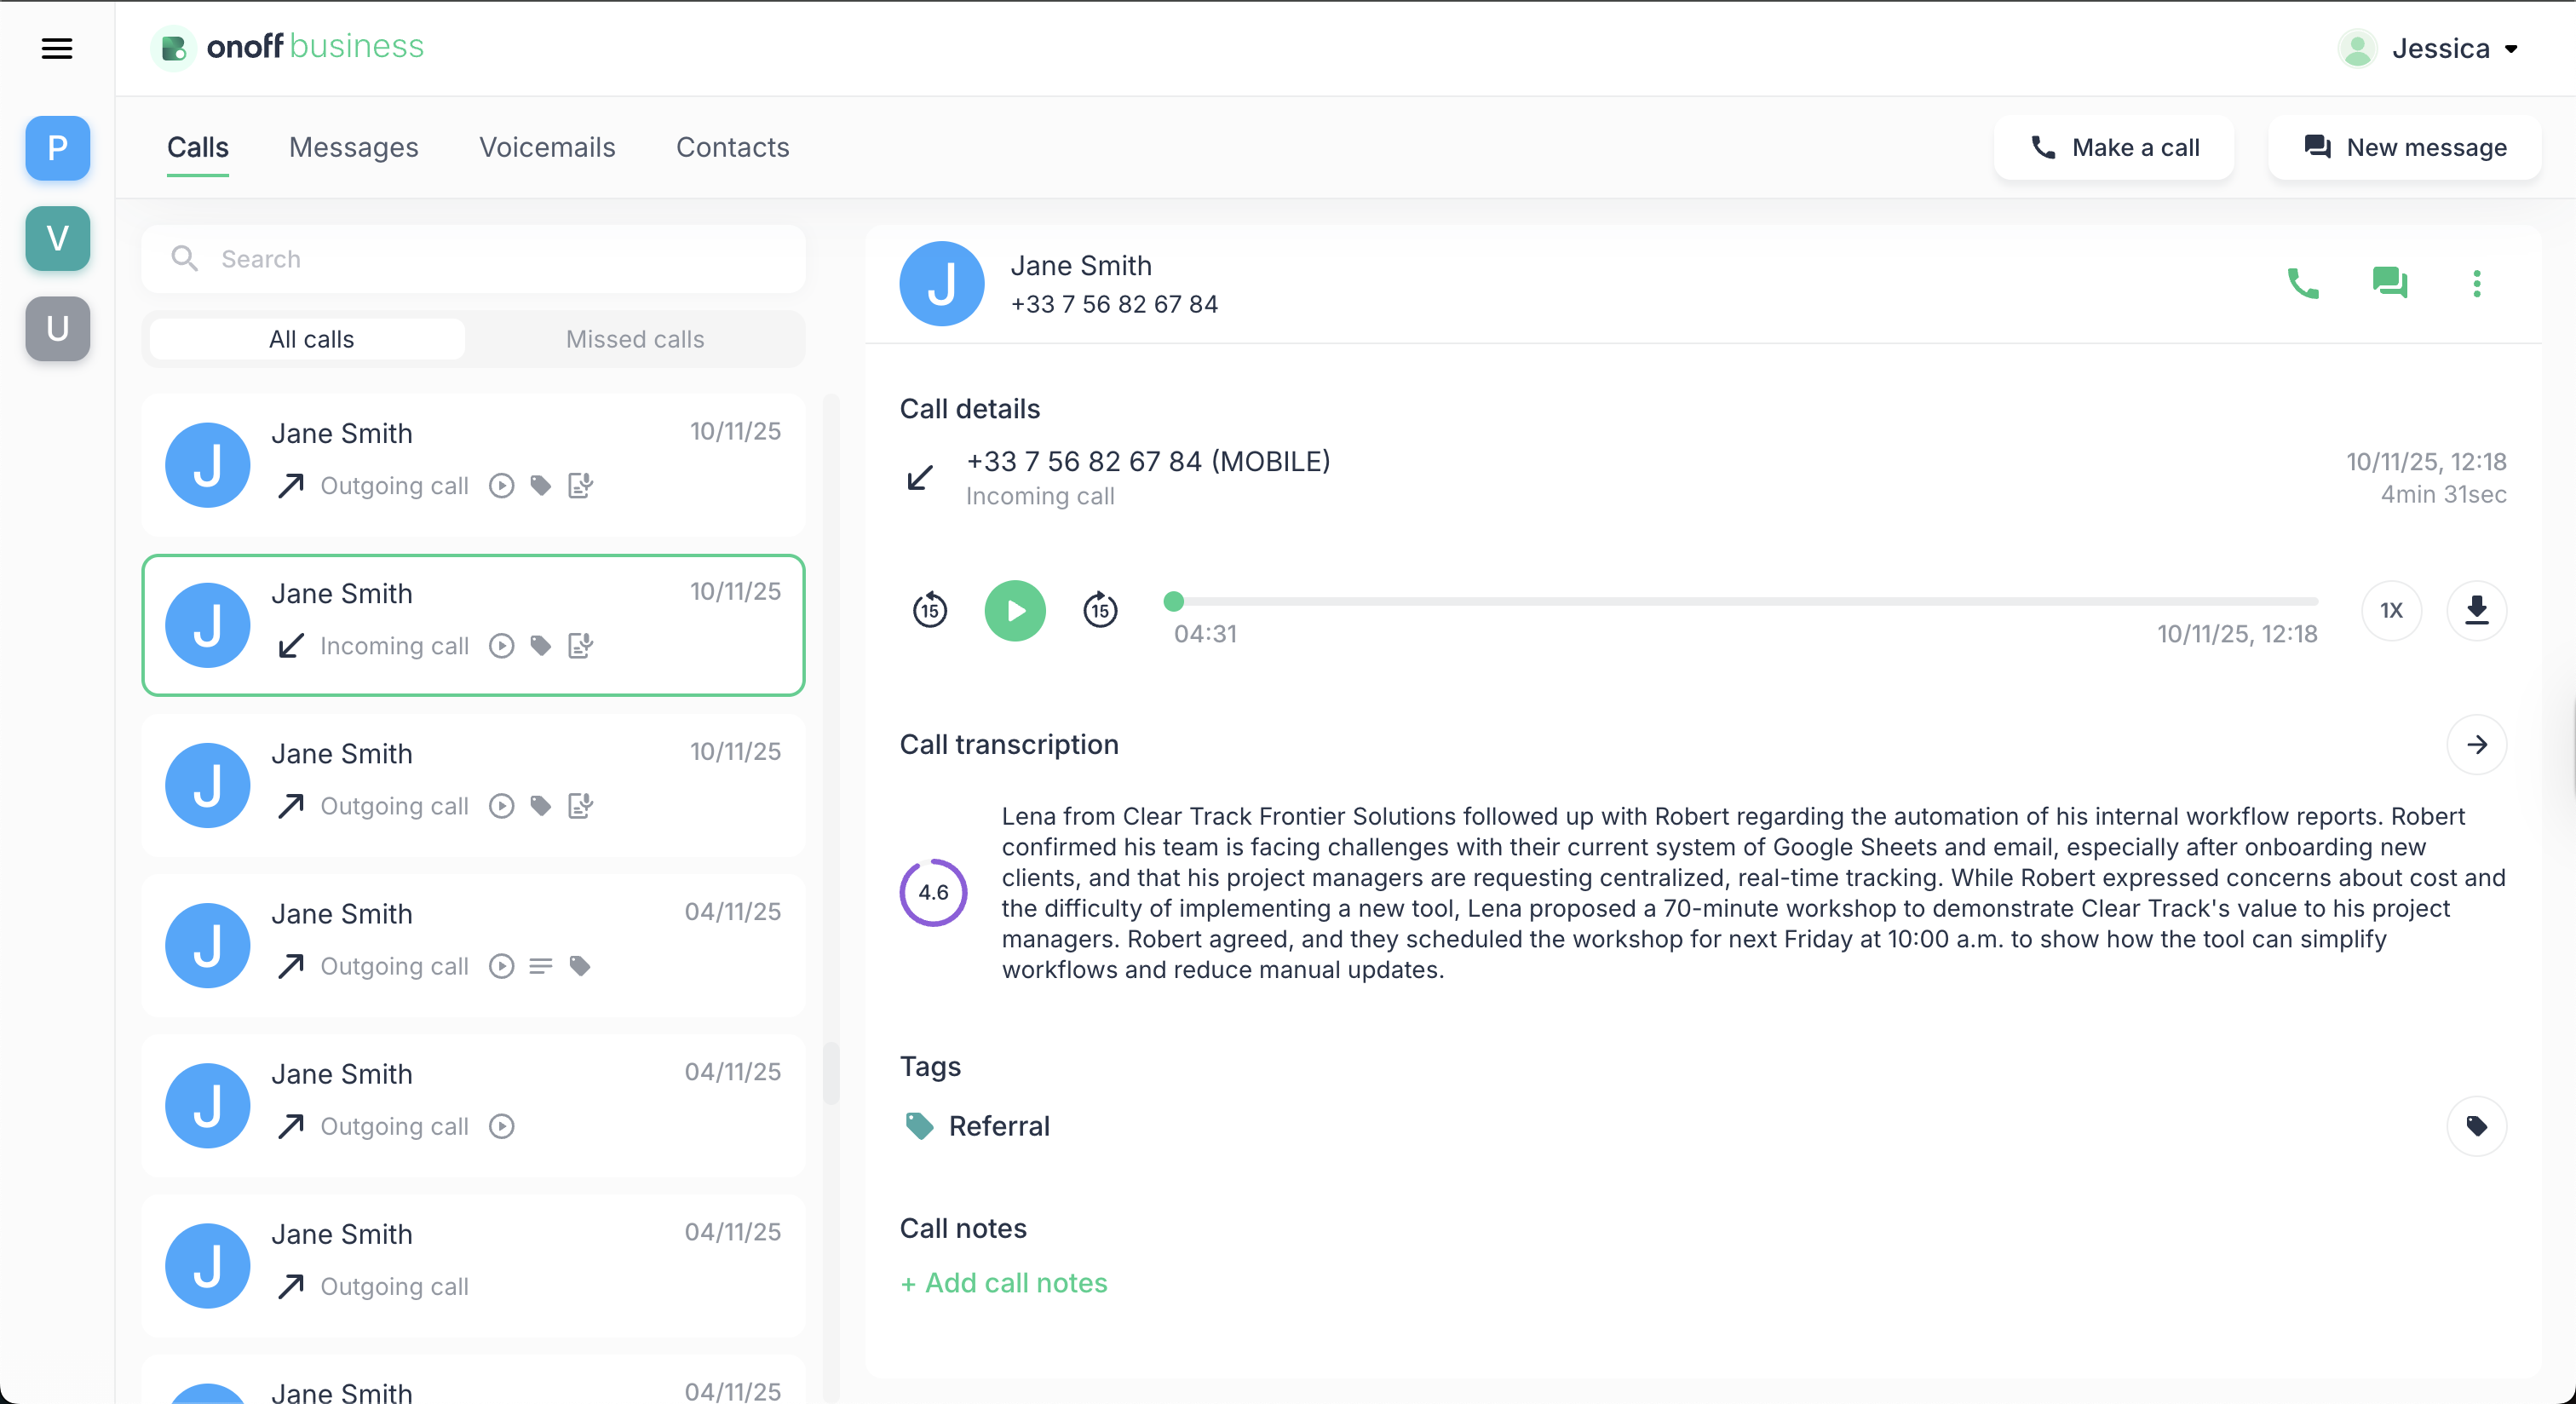Select the U workspace avatar

coord(58,328)
